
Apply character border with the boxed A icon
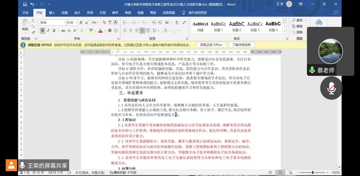point(116,22)
